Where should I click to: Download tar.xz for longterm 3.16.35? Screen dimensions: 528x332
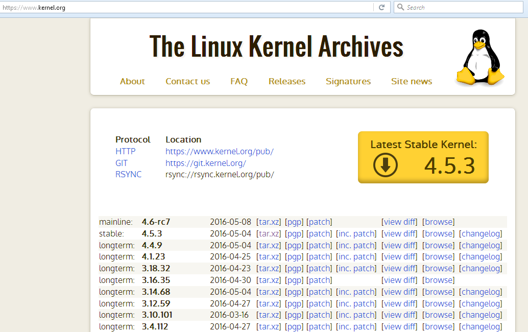click(x=269, y=280)
